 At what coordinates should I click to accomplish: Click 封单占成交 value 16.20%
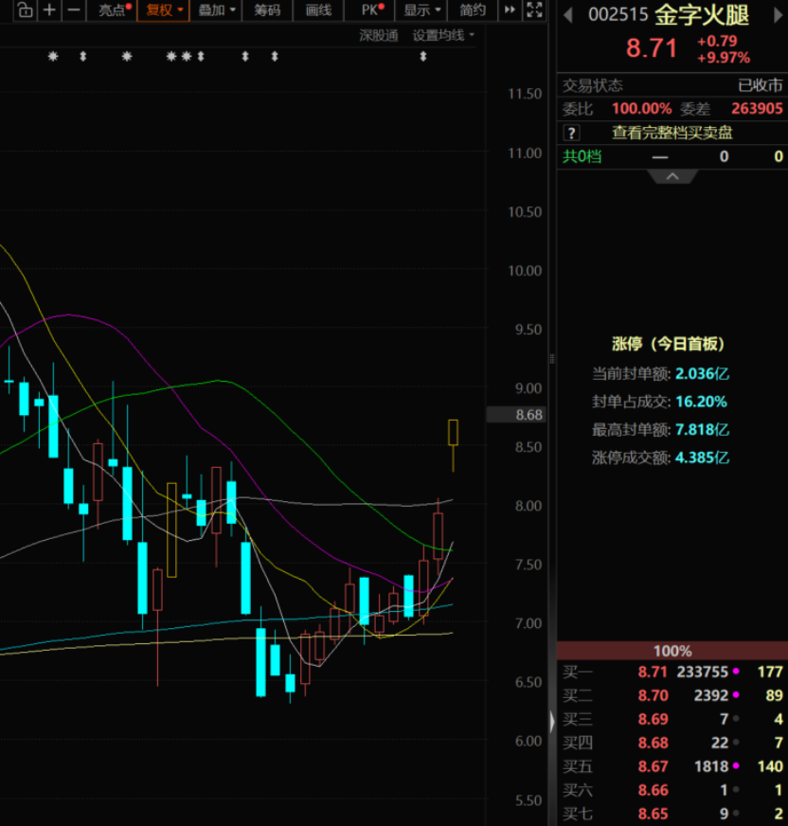point(701,402)
